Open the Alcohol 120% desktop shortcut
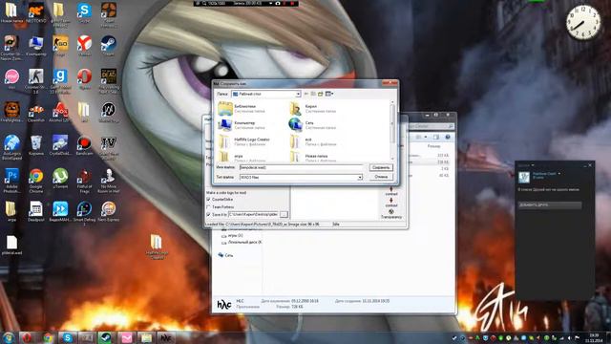 click(60, 113)
